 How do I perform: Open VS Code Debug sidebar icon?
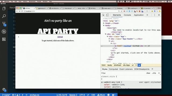4,31
